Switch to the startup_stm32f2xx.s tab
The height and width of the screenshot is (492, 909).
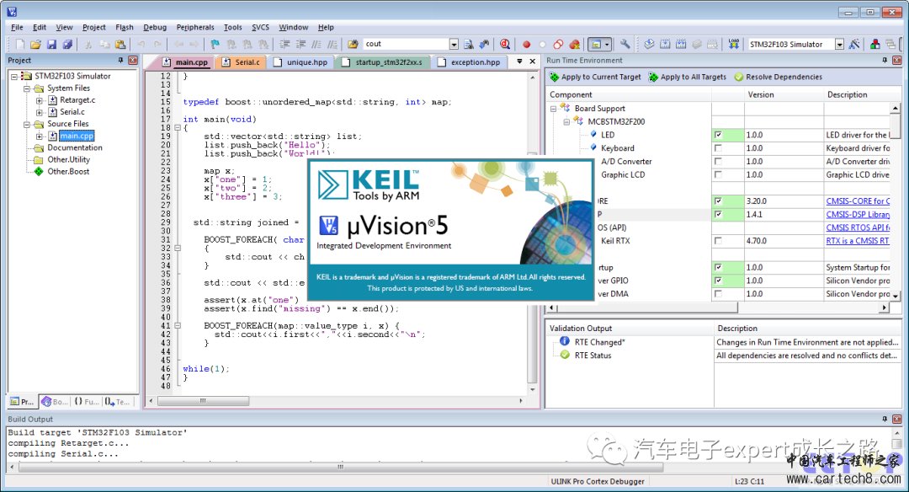383,62
